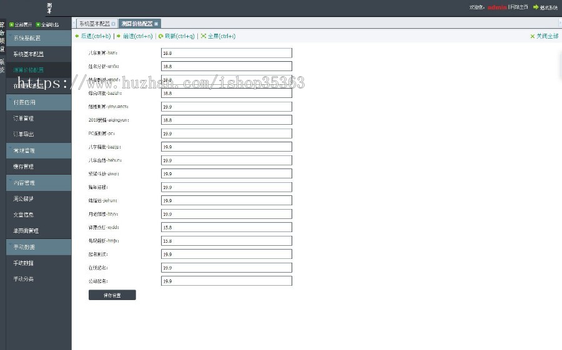The image size is (562, 350).
Task: Click the 八字测算-bazi price input field
Action: (x=226, y=53)
